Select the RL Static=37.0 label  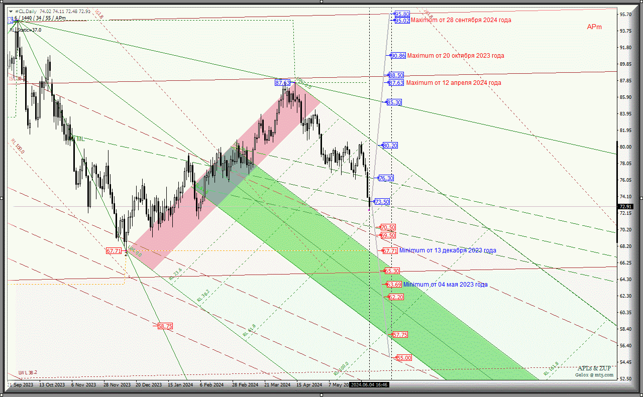26,30
